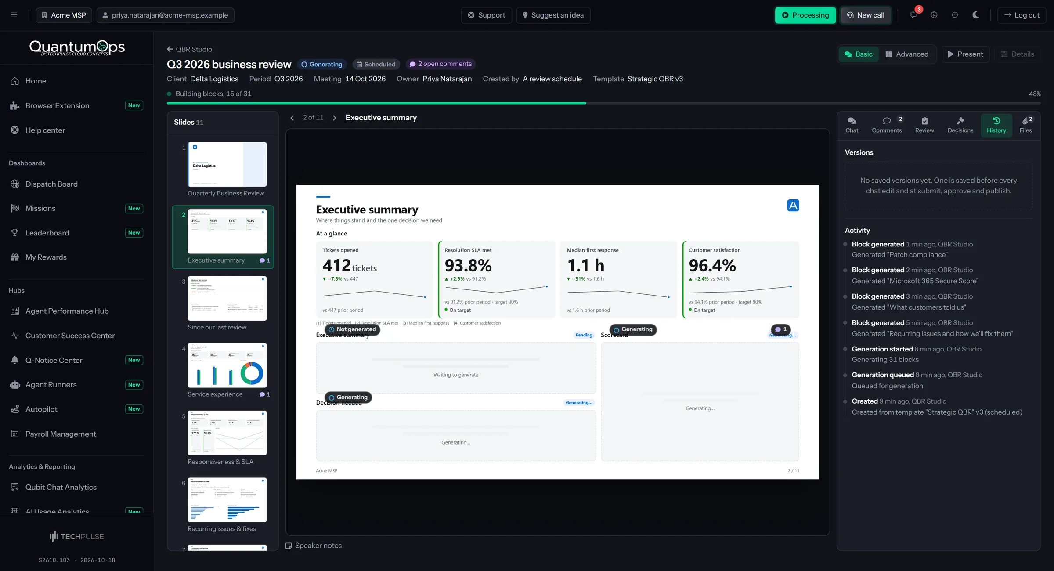Viewport: 1054px width, 571px height.
Task: Open Leaderboard trophy item
Action: (76, 233)
